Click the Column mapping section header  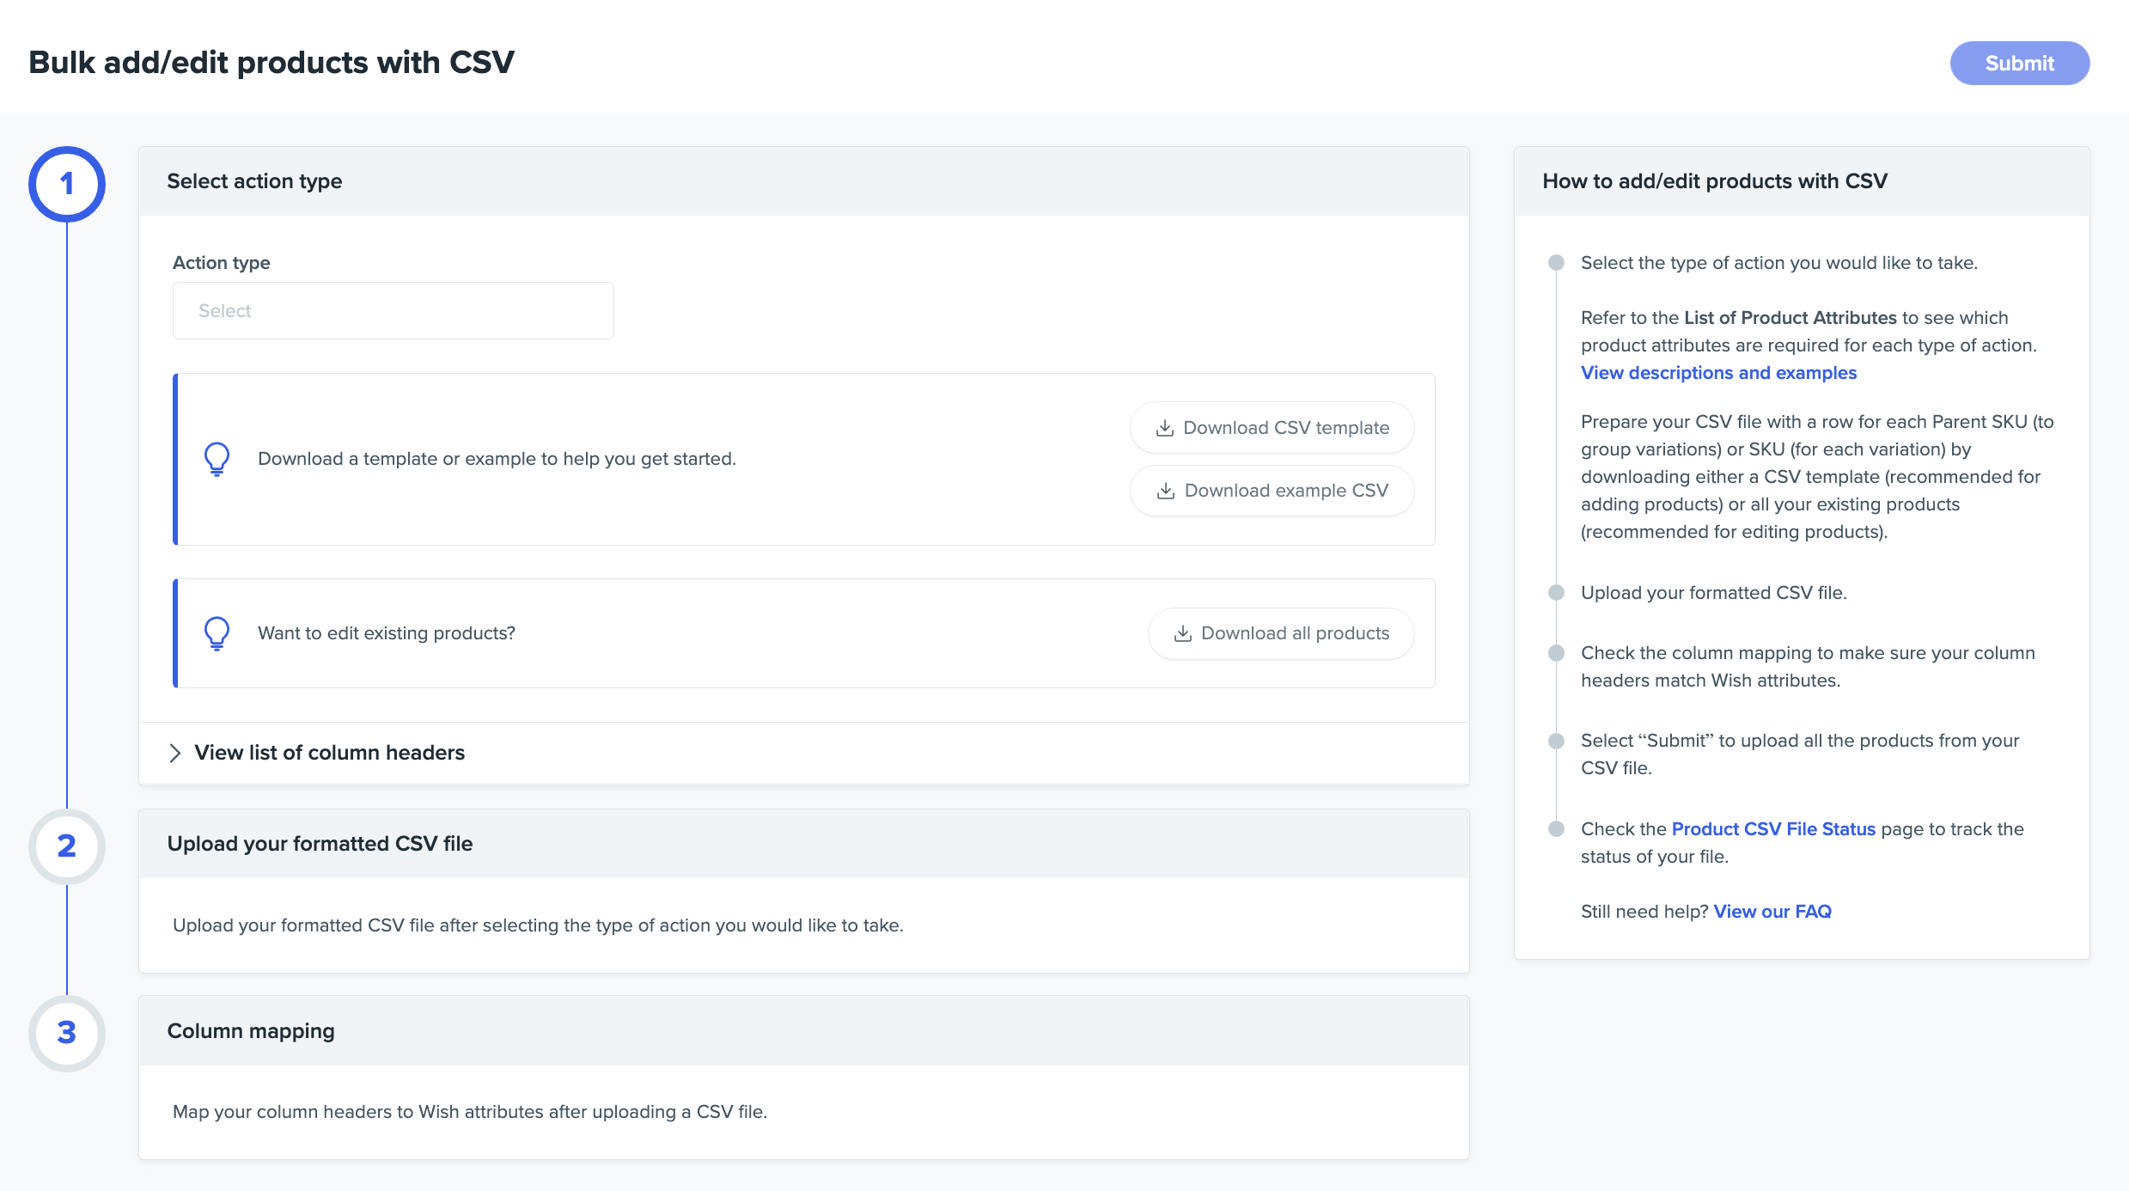(x=251, y=1031)
